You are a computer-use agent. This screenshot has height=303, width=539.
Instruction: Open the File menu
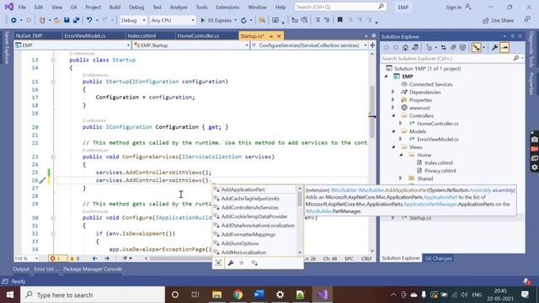click(x=22, y=7)
